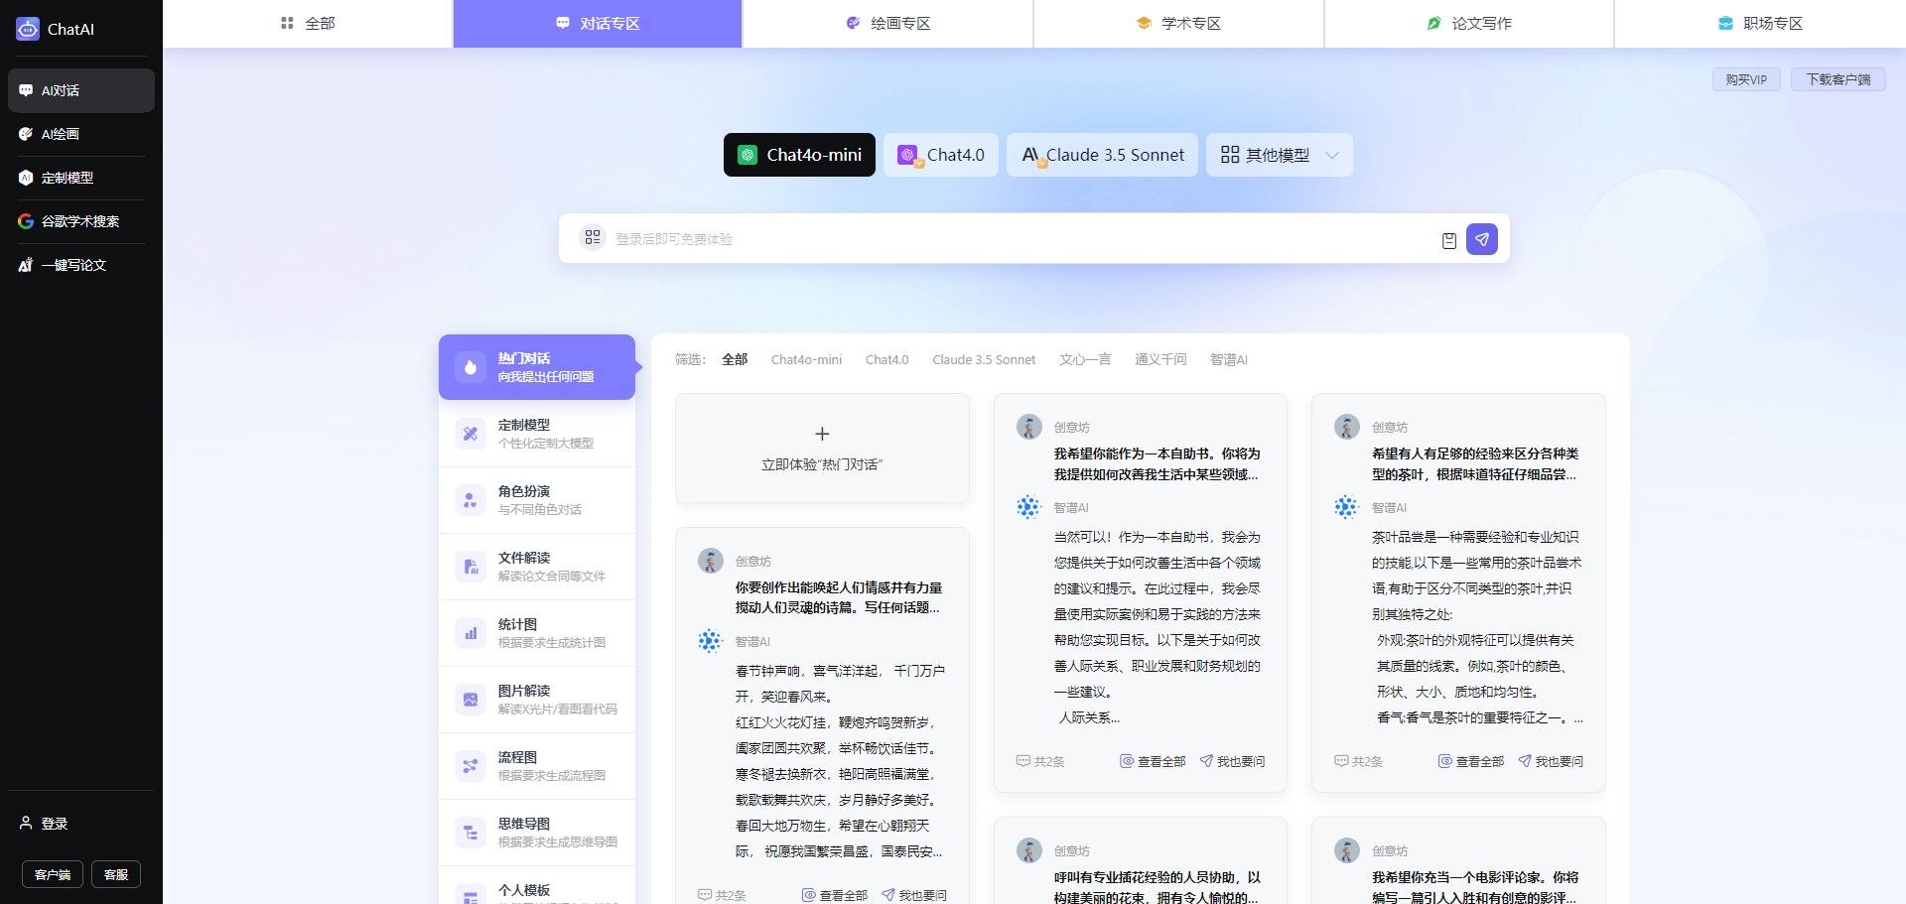Viewport: 1906px width, 904px height.
Task: Click 查看全部 on the 诗篇 card
Action: click(x=835, y=895)
